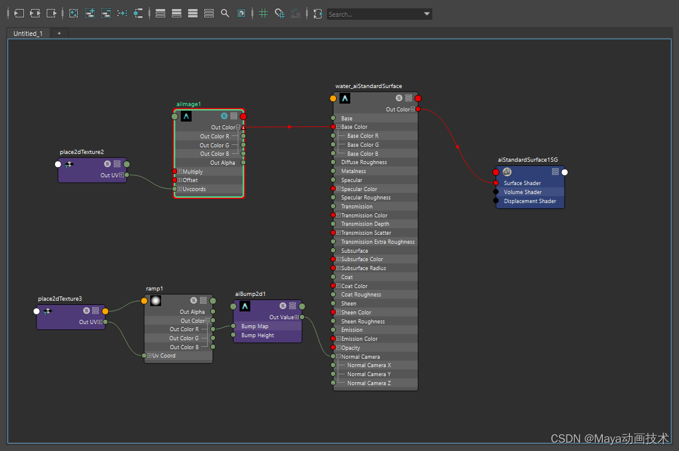The image size is (679, 451).
Task: Collapse Out Color on aiImage1 node
Action: point(238,128)
